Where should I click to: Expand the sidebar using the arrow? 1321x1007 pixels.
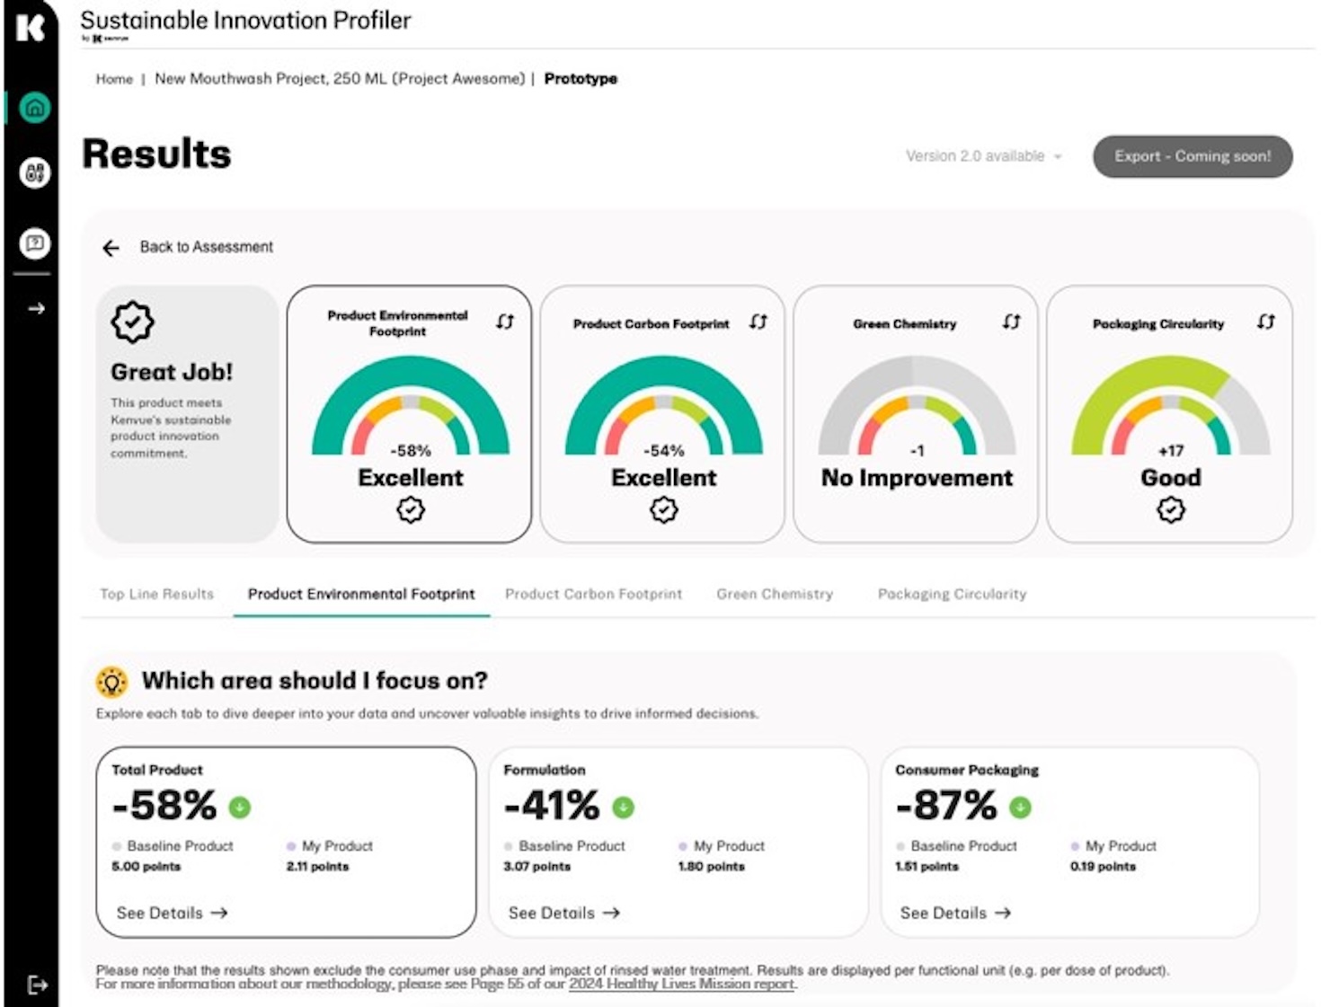(x=36, y=308)
